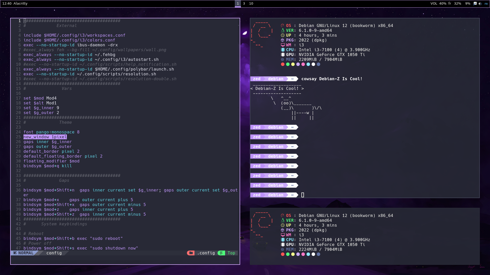
Task: Click the green list icon next to Top indicator
Action: pyautogui.click(x=221, y=253)
